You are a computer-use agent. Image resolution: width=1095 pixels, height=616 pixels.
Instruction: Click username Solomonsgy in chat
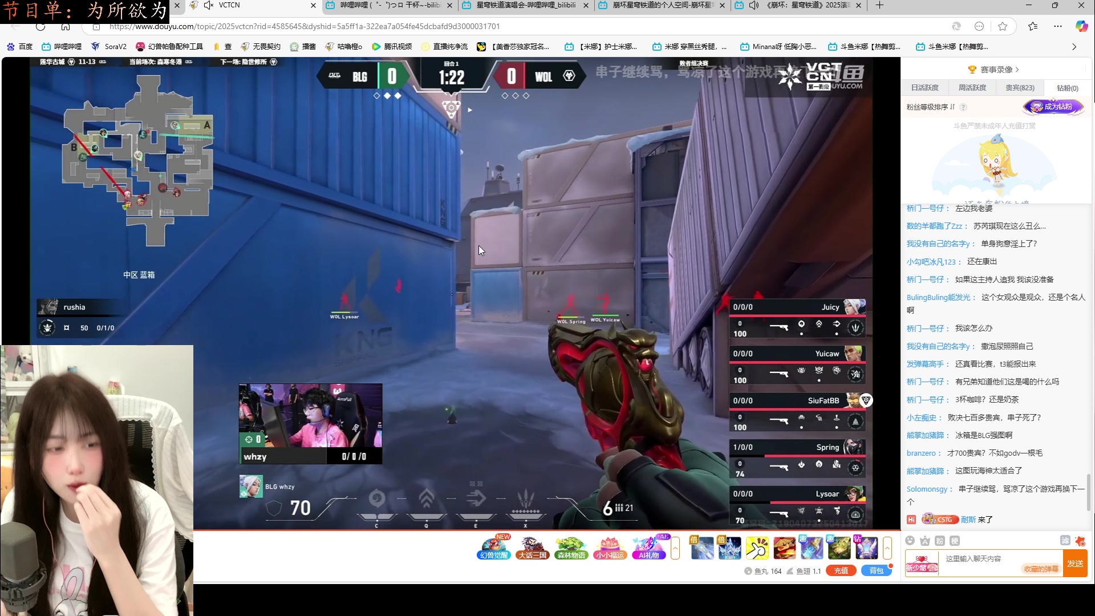927,489
